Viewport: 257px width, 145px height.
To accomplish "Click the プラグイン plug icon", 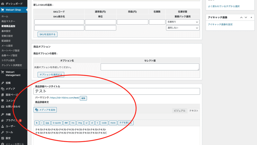I will click(x=3, y=120).
